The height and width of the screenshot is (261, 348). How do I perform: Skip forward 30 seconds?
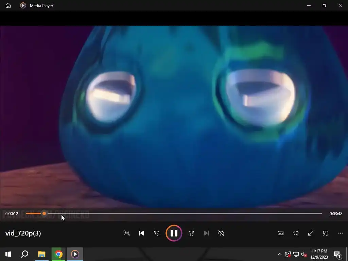pos(191,233)
